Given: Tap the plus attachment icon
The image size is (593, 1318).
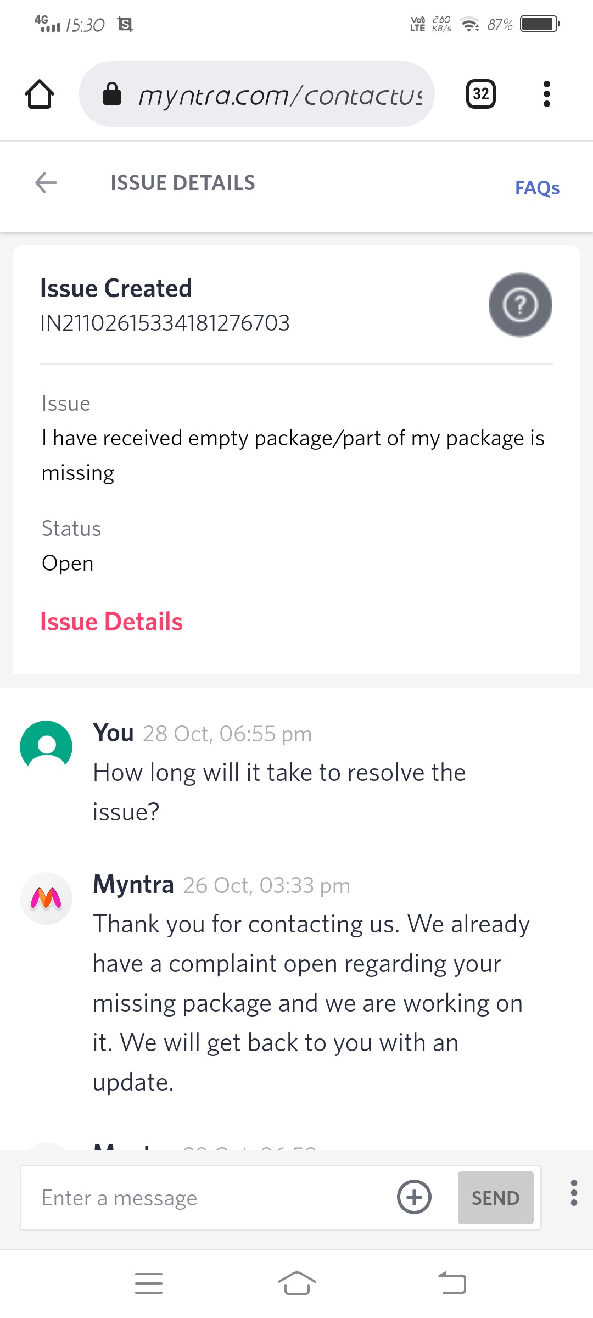Looking at the screenshot, I should [414, 1197].
